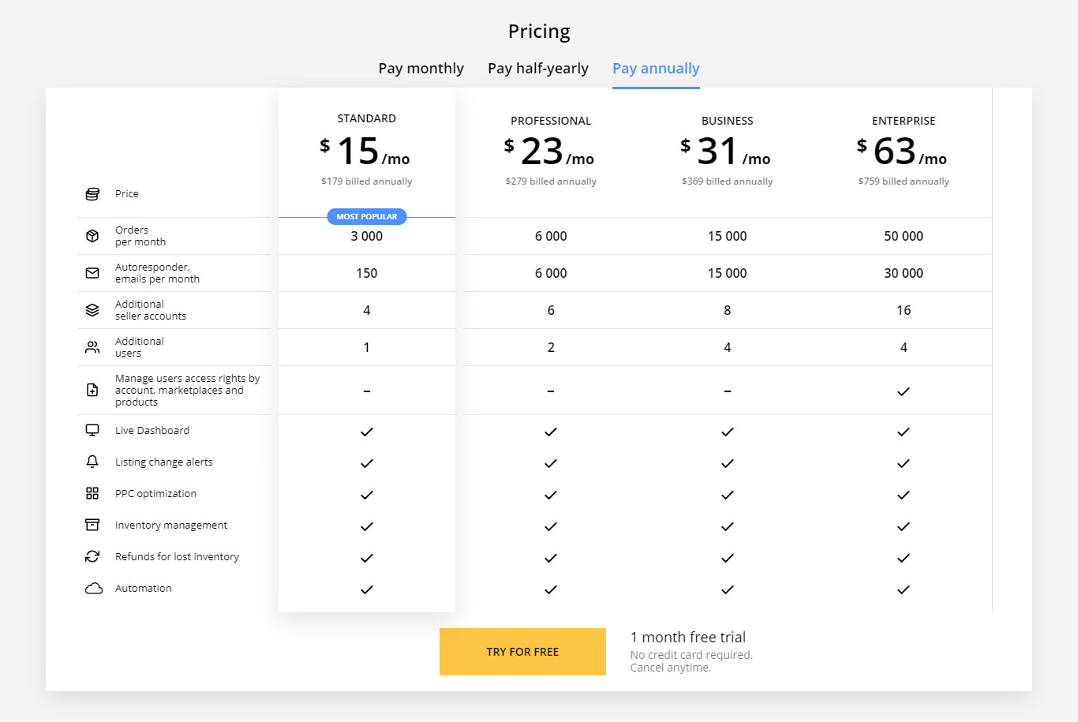Viewport: 1078px width, 722px height.
Task: Click the Manage users access rights document icon
Action: coord(92,390)
